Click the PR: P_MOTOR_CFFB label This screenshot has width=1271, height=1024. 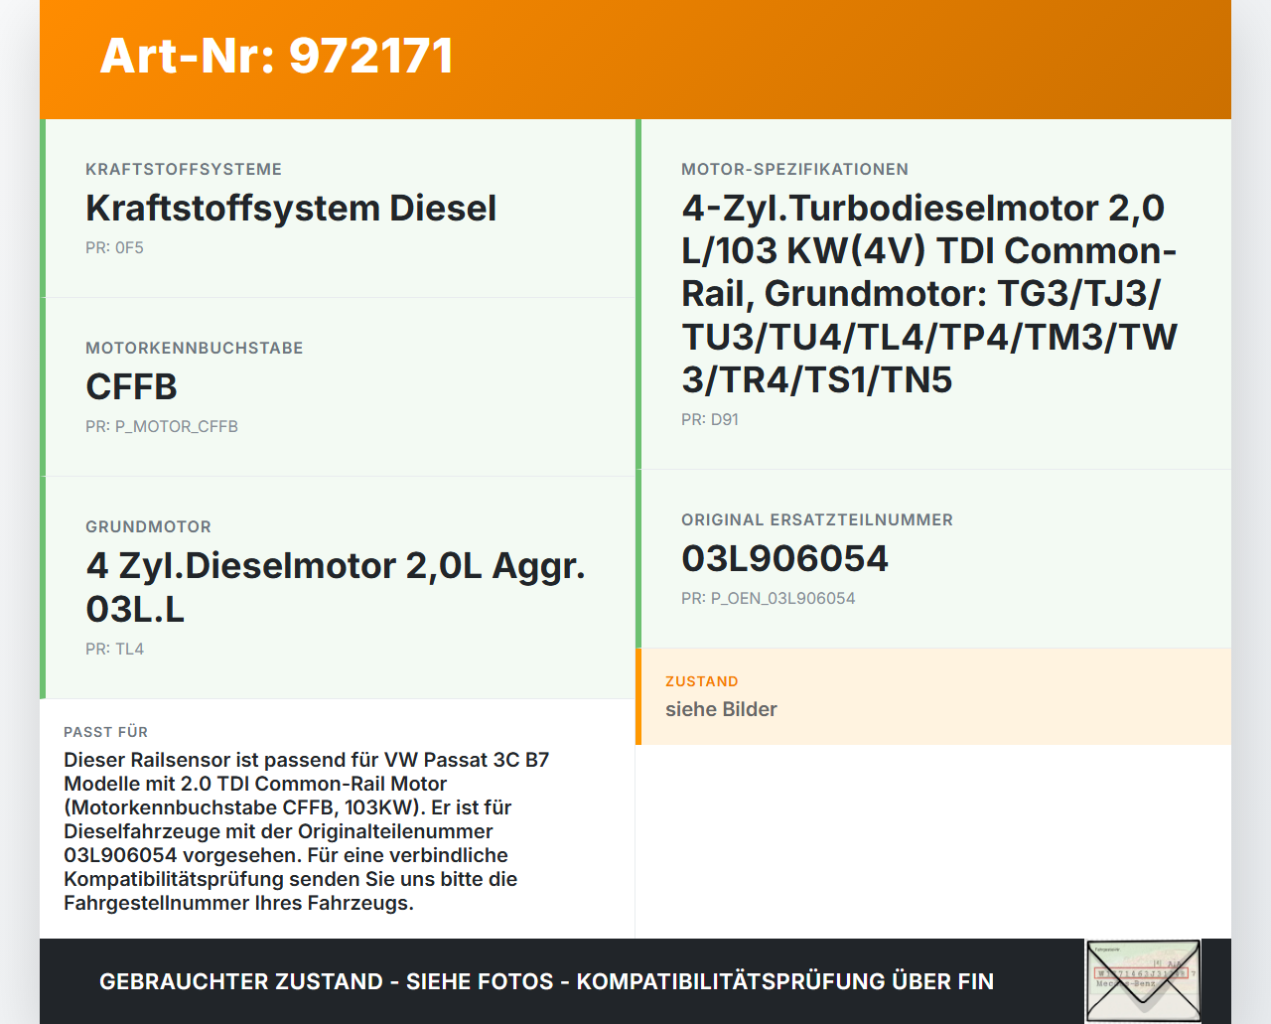[162, 427]
